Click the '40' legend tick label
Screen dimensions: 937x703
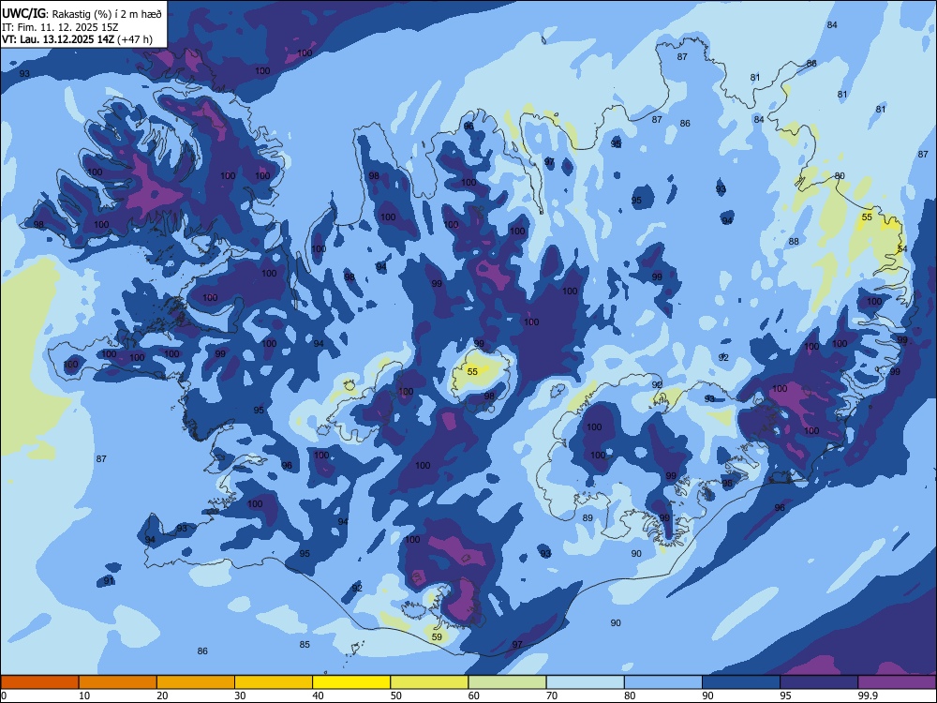tap(318, 696)
